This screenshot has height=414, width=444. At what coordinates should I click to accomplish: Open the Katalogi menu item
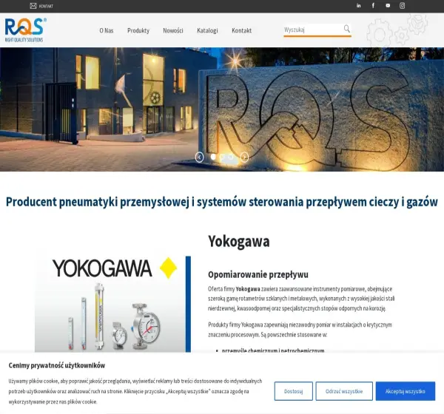pos(207,30)
